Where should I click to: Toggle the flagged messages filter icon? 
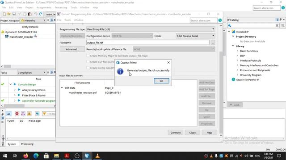(37, 114)
